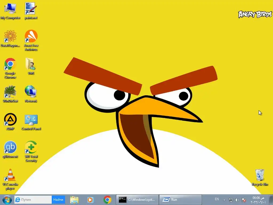Select the qBittorrent shortcut icon

pyautogui.click(x=10, y=149)
